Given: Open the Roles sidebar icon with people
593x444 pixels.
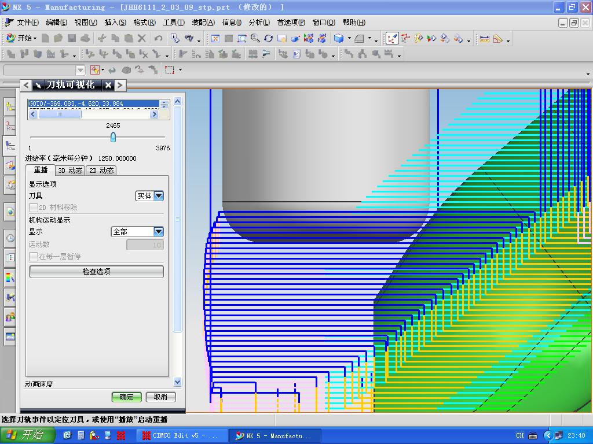Looking at the screenshot, I should click(x=10, y=317).
